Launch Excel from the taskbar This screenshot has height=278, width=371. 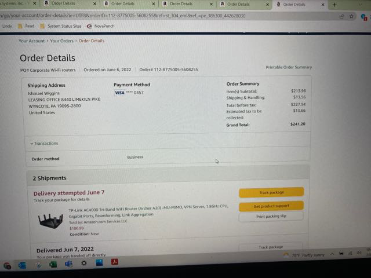click(x=53, y=264)
